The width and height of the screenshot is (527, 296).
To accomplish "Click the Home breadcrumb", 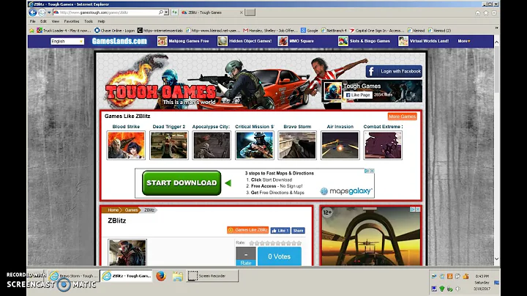I will 113,210.
